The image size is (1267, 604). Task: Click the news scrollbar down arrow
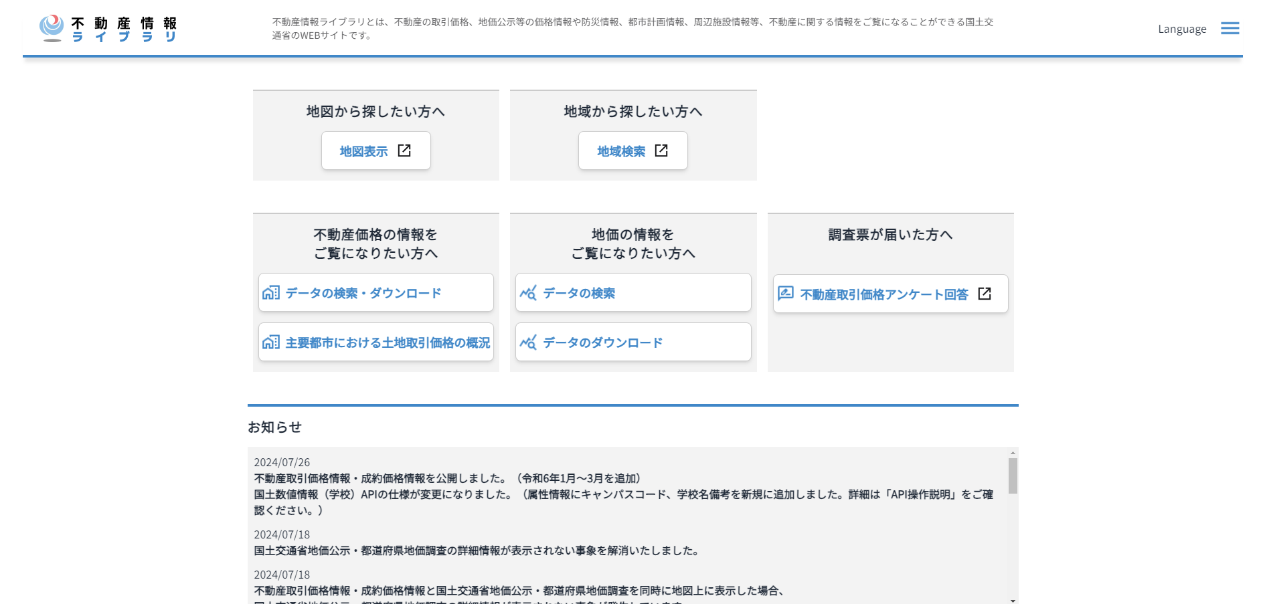pos(1013,600)
